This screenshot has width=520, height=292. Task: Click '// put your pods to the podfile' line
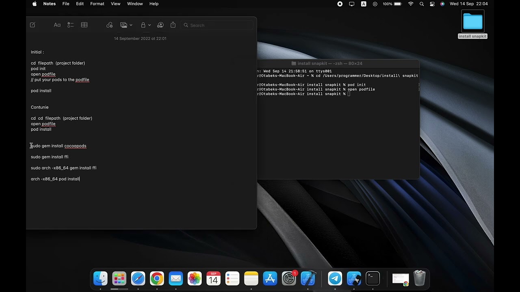tap(60, 79)
